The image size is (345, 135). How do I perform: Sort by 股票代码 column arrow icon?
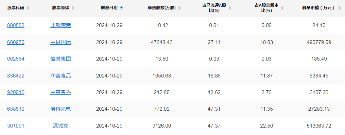28,8
